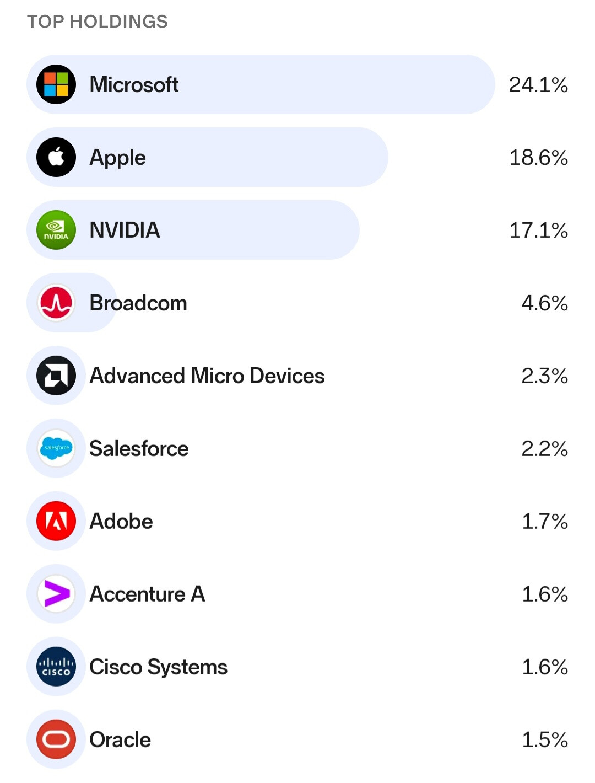
Task: Select the green NVIDIA logo
Action: [x=56, y=230]
